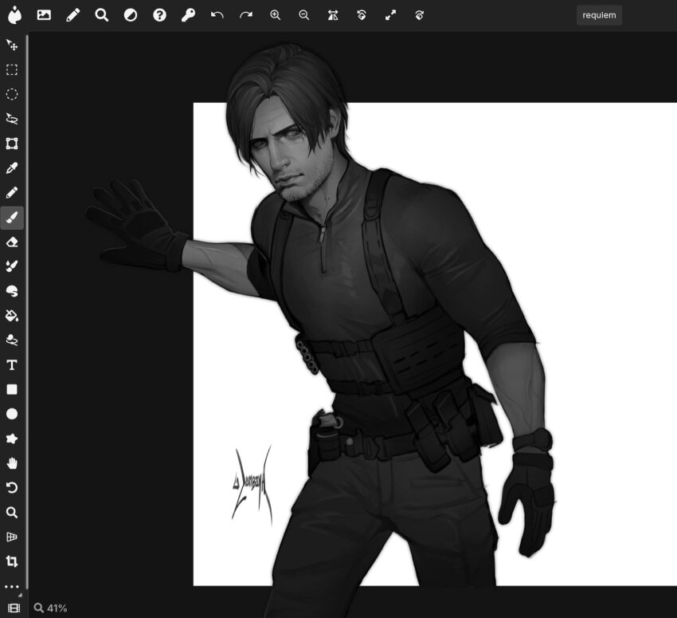Select the perspective grid tool
Image resolution: width=677 pixels, height=618 pixels.
click(x=12, y=537)
